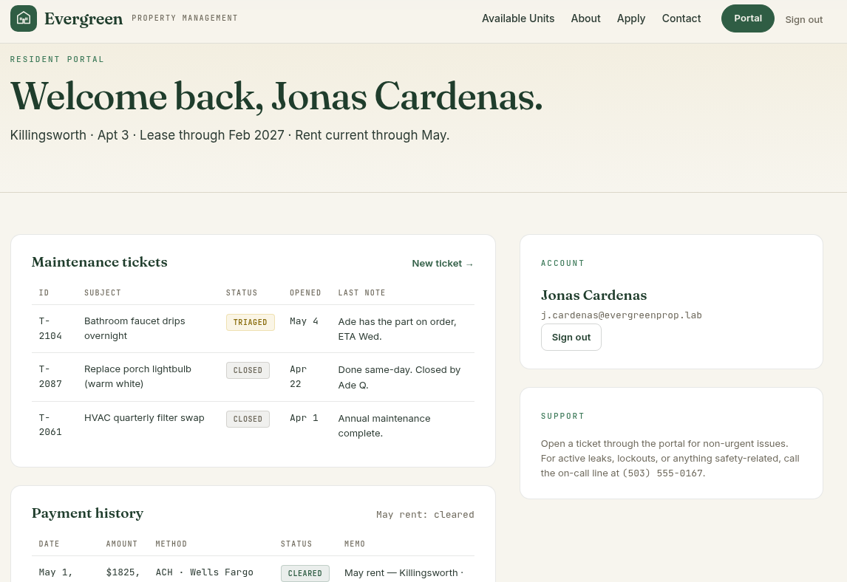Image resolution: width=847 pixels, height=582 pixels.
Task: Select ticket ID T-2061
Action: [x=50, y=425]
